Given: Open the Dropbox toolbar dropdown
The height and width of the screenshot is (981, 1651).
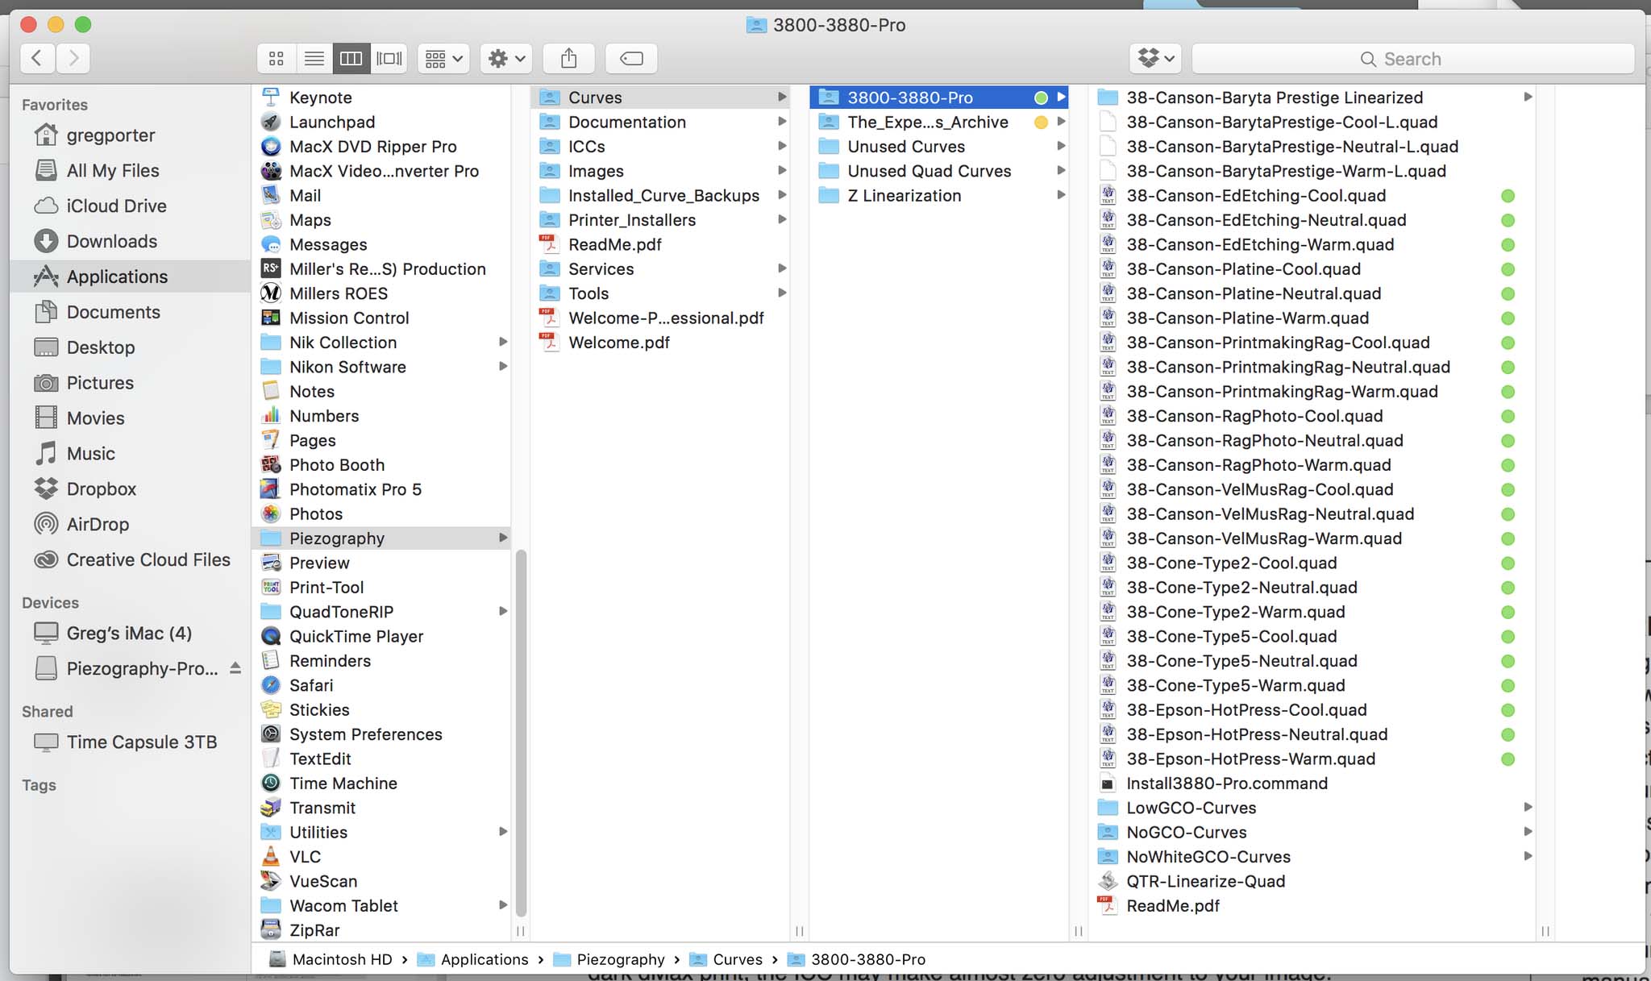Looking at the screenshot, I should (1155, 59).
